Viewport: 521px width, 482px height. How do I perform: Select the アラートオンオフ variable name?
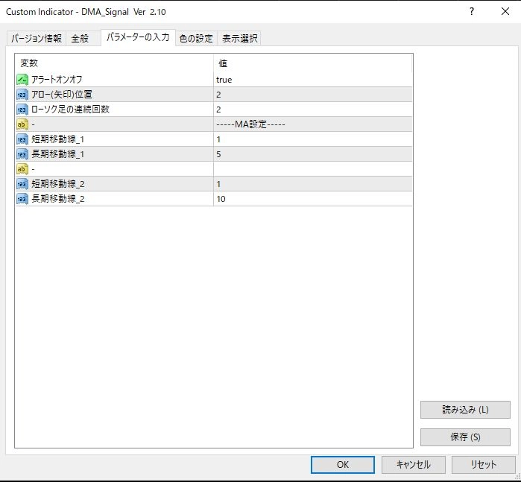coord(57,80)
